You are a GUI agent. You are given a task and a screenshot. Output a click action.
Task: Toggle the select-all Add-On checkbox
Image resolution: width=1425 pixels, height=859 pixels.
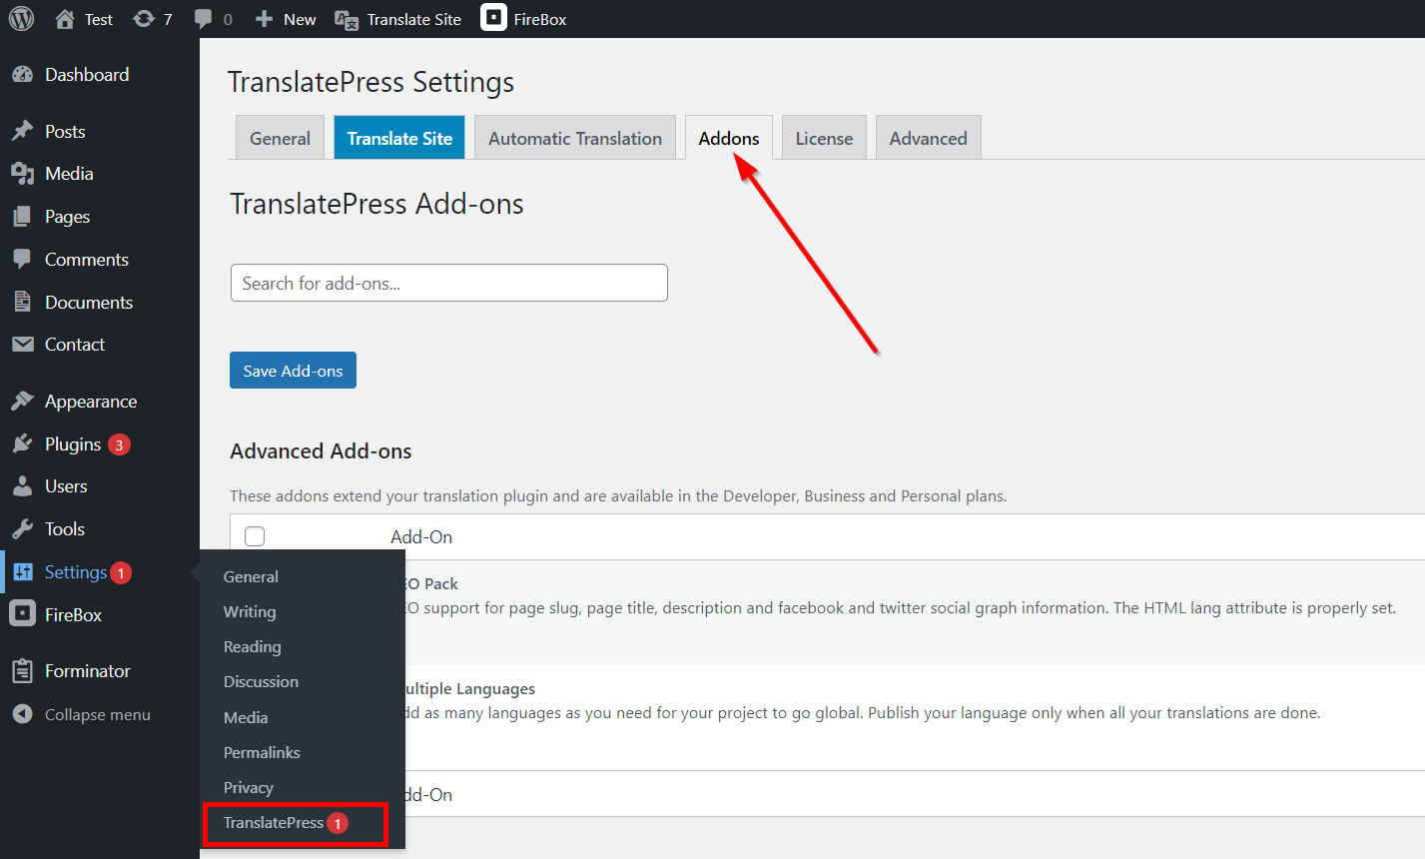coord(255,536)
